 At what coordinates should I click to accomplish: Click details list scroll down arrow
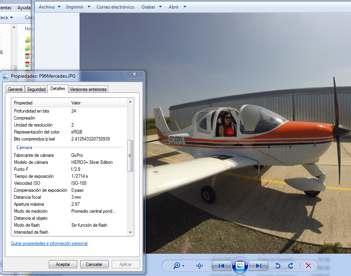coord(130,233)
